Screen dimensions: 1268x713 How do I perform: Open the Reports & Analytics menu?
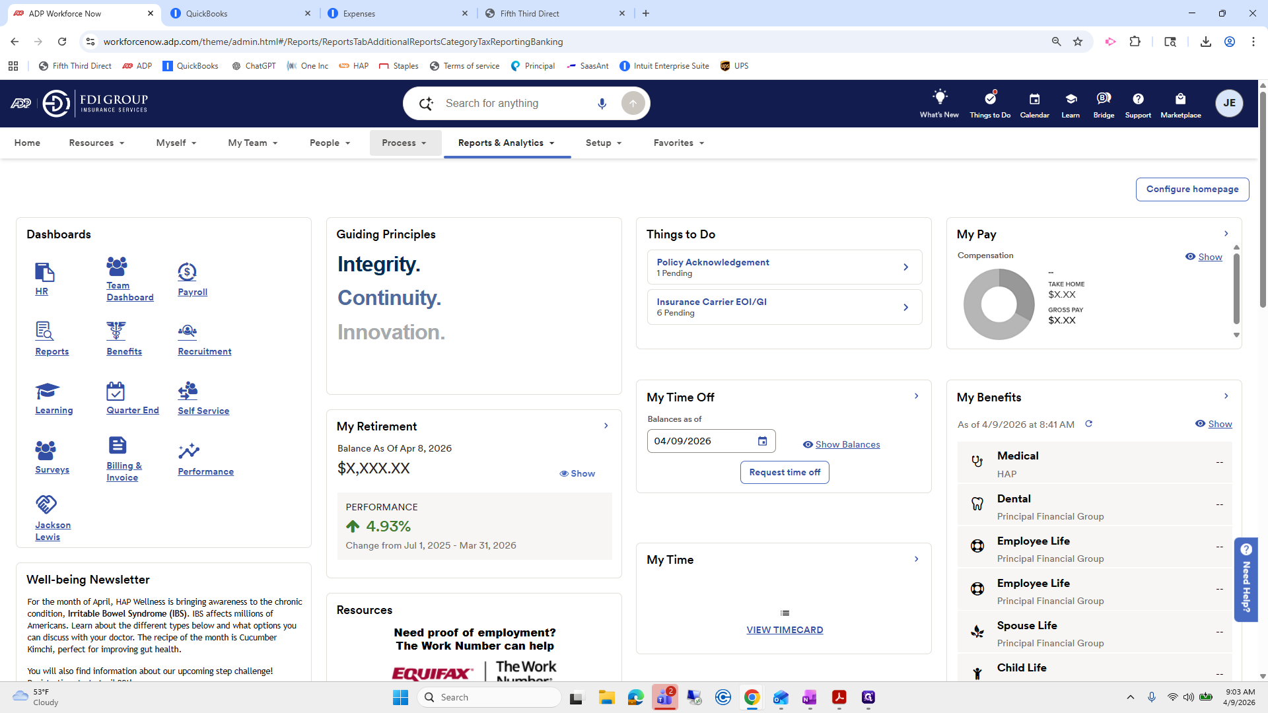(507, 143)
